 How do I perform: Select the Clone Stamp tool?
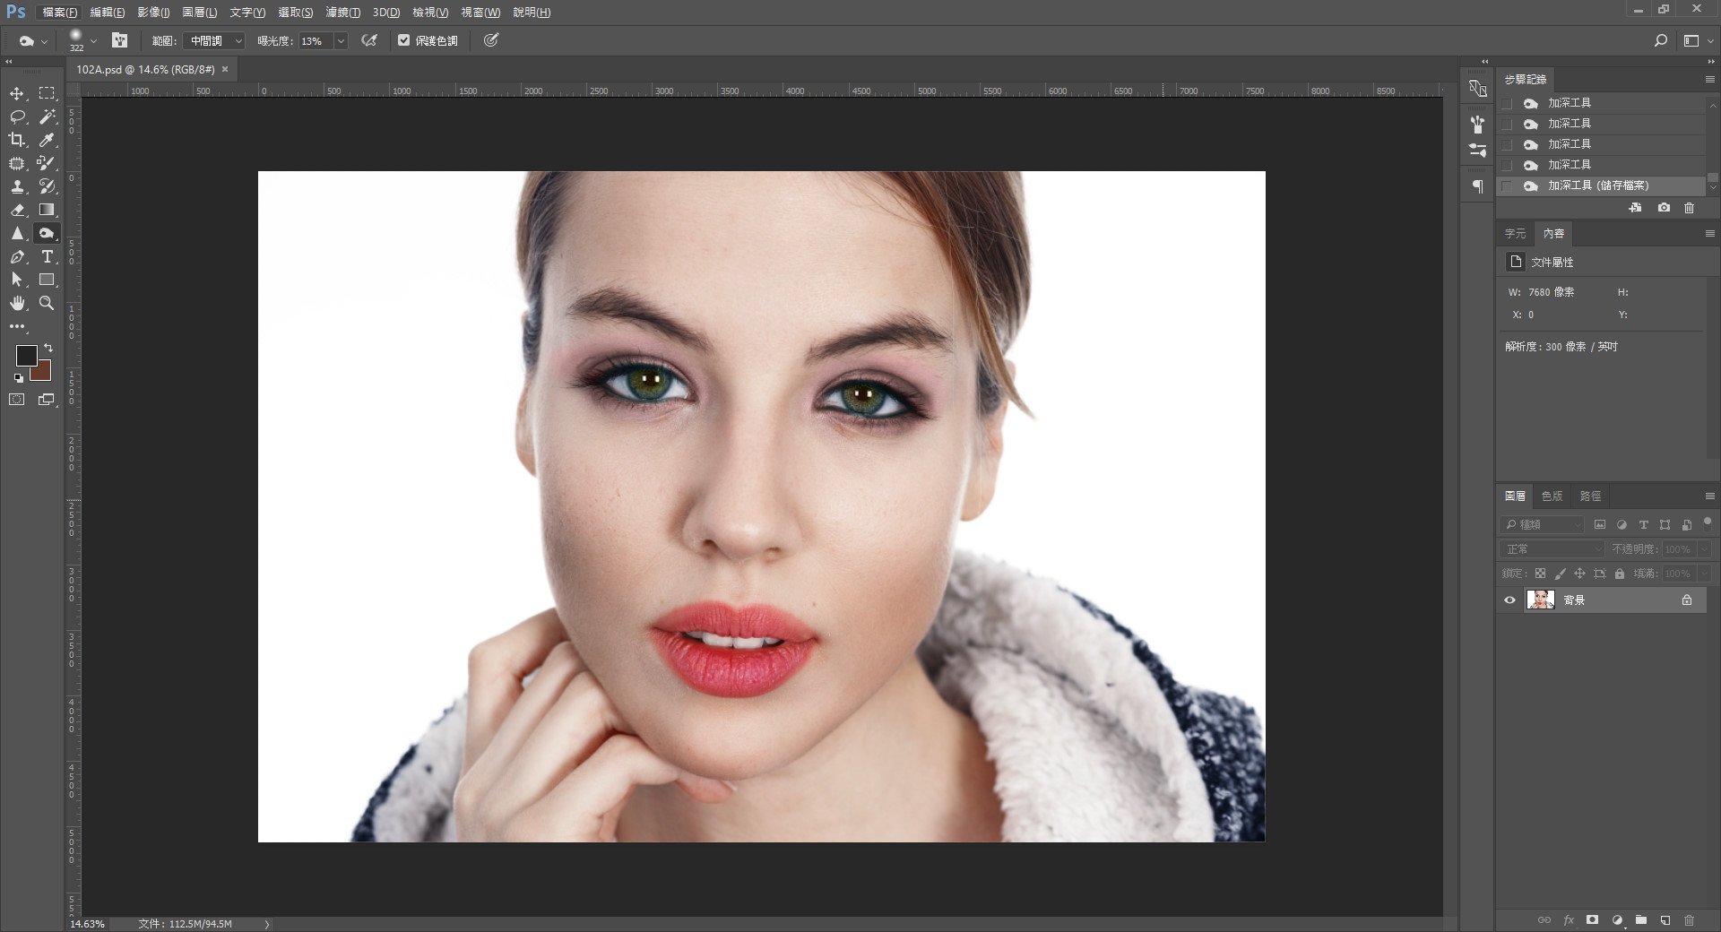(17, 186)
